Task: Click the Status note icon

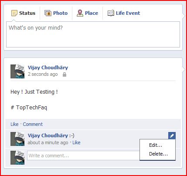Action: pos(14,13)
